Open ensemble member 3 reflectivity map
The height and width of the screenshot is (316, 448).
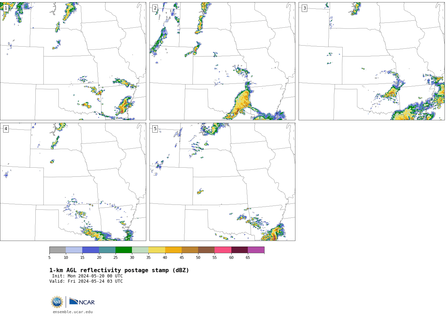pyautogui.click(x=371, y=61)
